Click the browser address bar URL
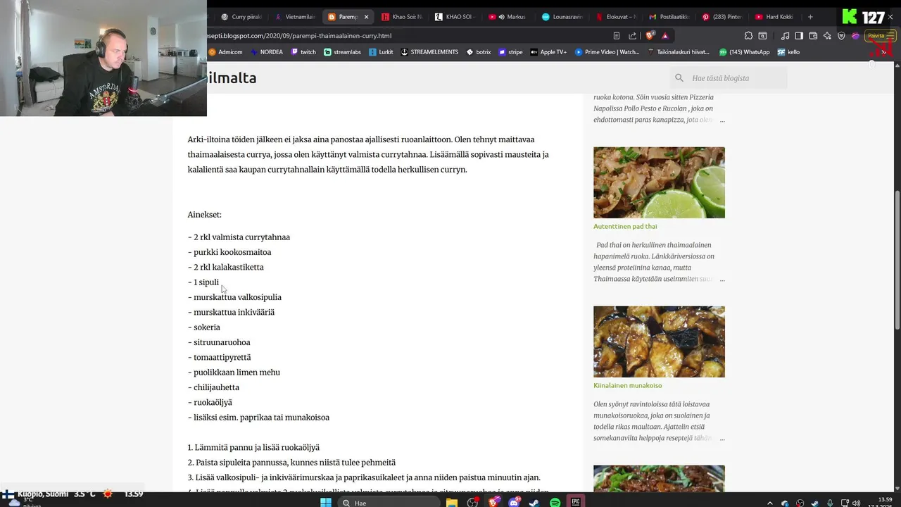 pyautogui.click(x=299, y=36)
